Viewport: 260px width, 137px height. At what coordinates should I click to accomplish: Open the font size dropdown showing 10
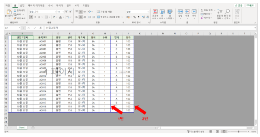tap(61, 12)
